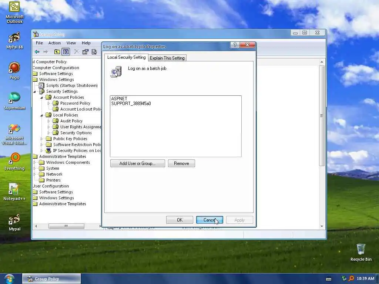Open the Recycle Bin

pos(361,252)
